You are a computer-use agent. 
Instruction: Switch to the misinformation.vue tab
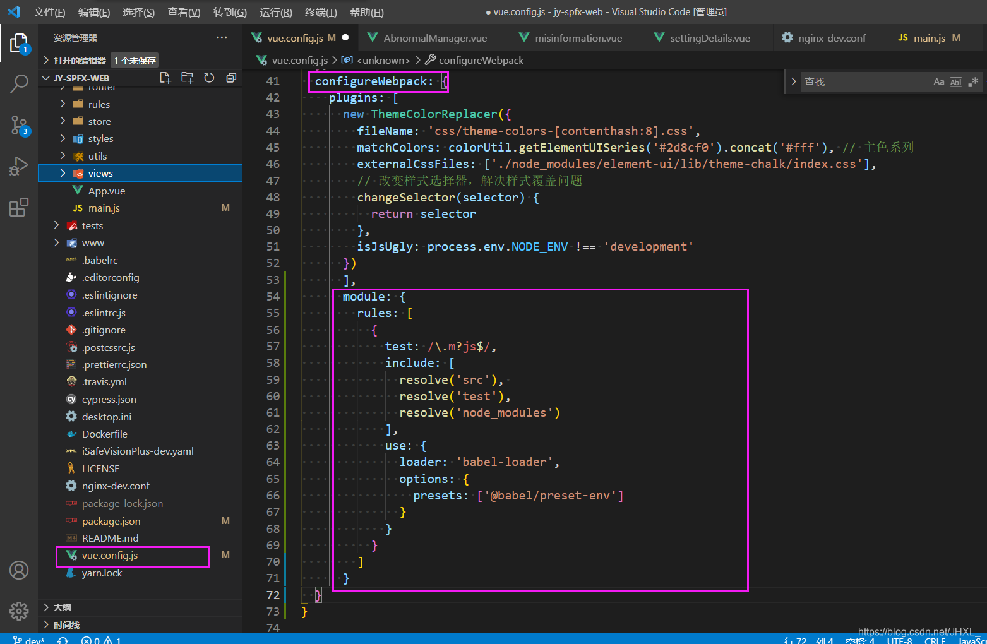578,38
